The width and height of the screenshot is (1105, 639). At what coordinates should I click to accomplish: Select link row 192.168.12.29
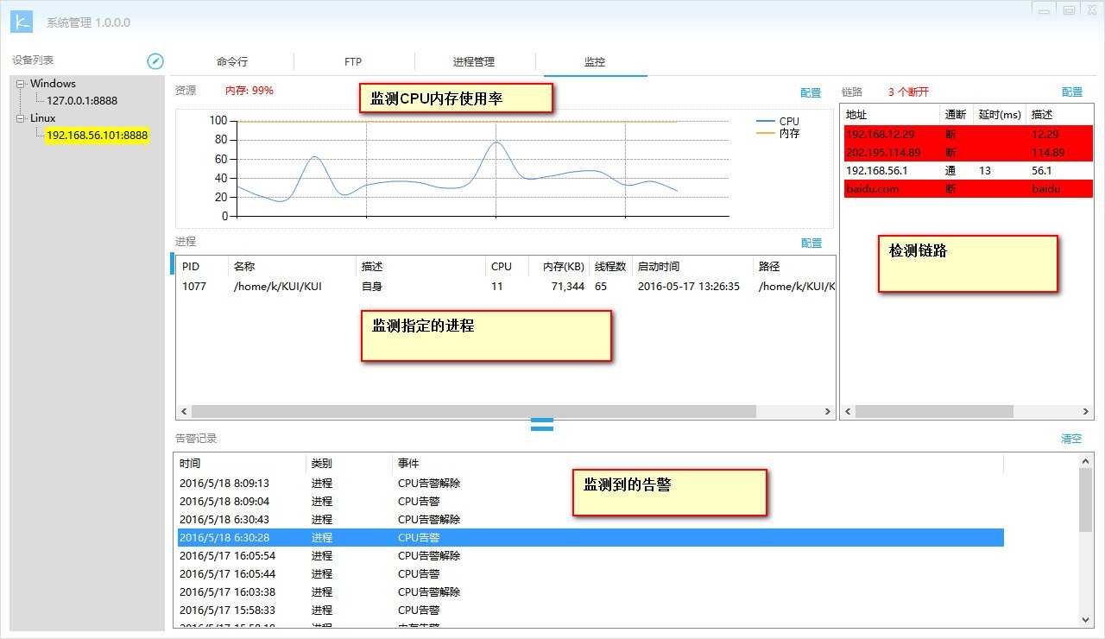pyautogui.click(x=968, y=134)
